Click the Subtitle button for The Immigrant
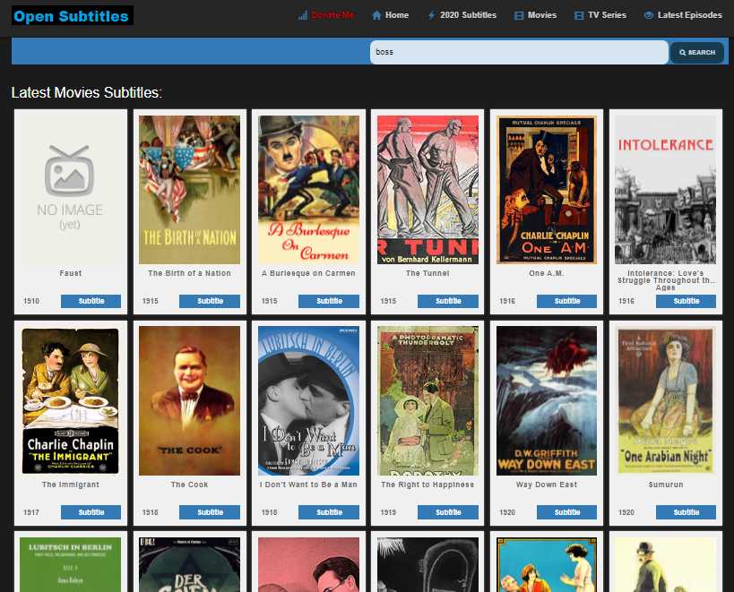This screenshot has width=734, height=592. (91, 512)
